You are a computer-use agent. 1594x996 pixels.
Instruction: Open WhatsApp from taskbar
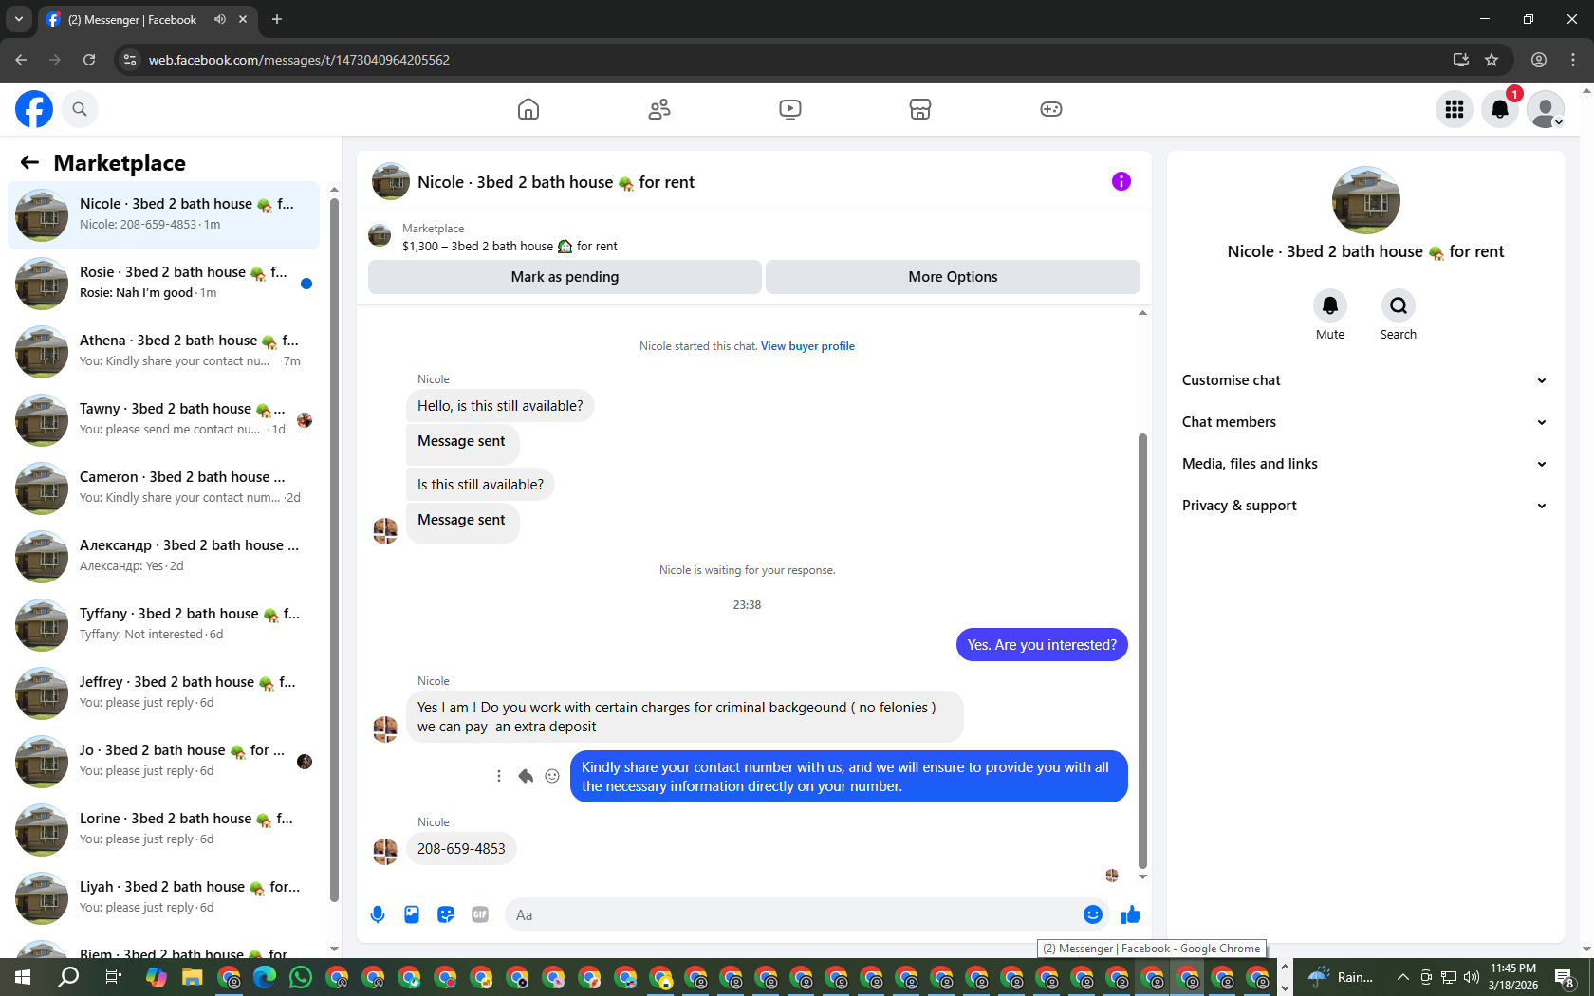(x=301, y=977)
